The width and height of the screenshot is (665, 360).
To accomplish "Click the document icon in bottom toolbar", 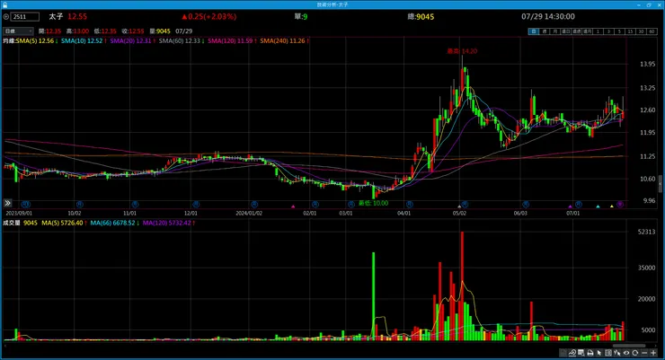I will (563, 353).
